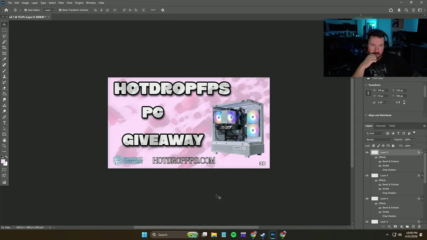Toggle lock transparent pixels button

[373, 146]
